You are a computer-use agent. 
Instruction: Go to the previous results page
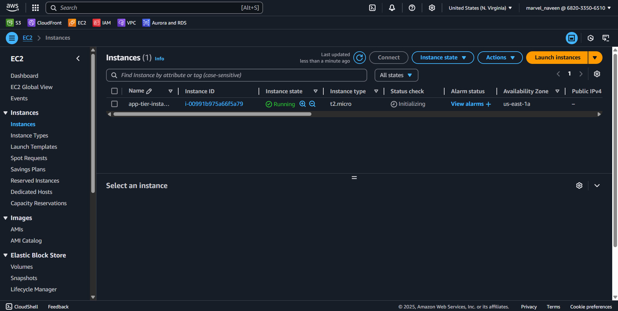558,74
